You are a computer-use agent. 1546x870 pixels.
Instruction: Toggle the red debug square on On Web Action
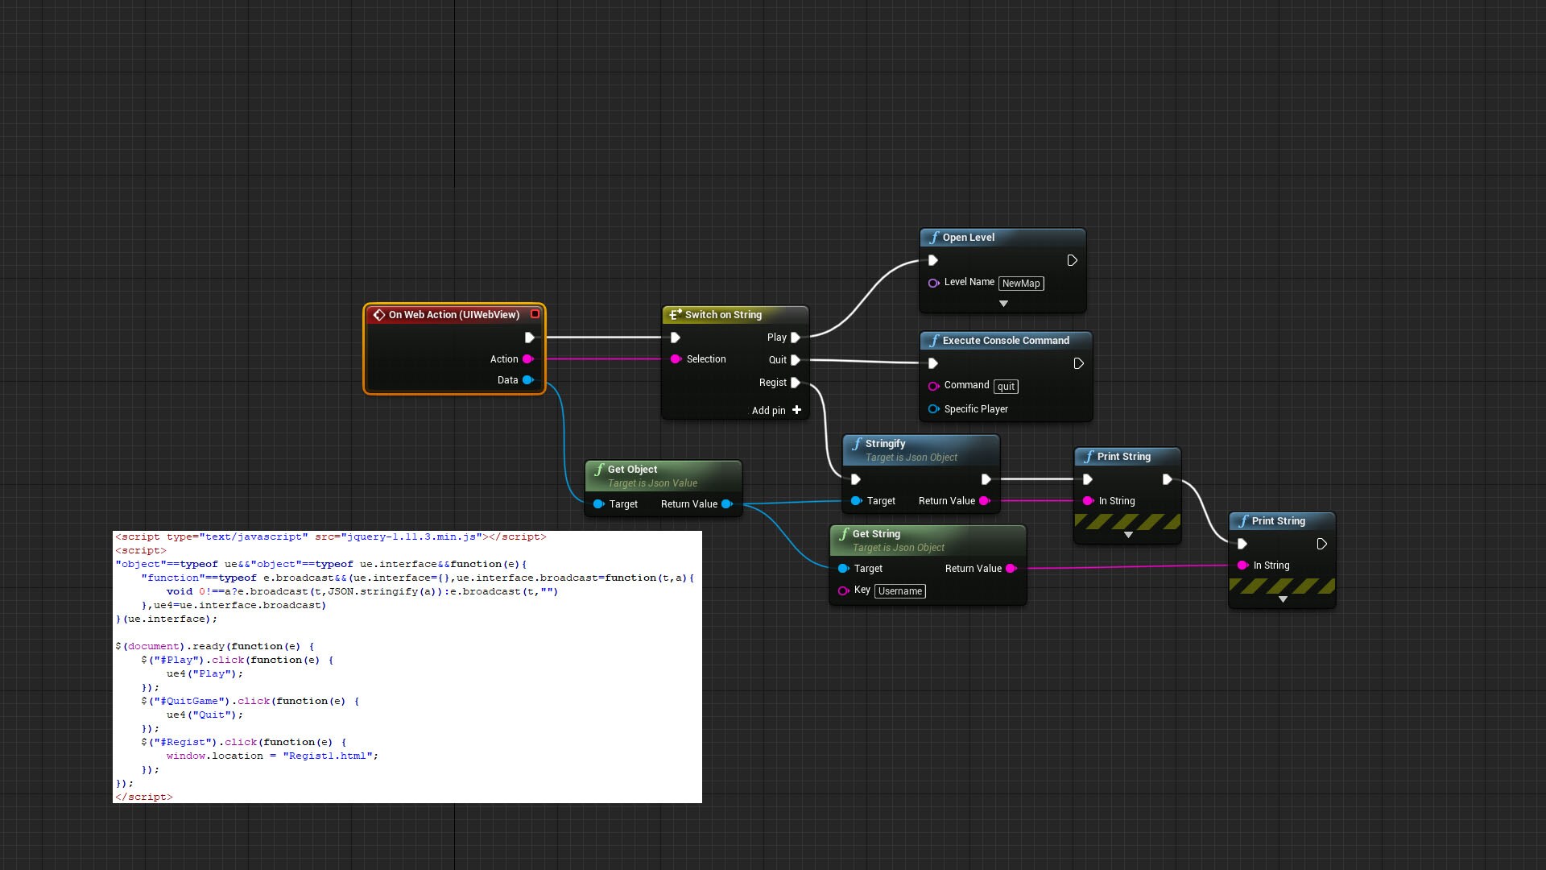535,315
